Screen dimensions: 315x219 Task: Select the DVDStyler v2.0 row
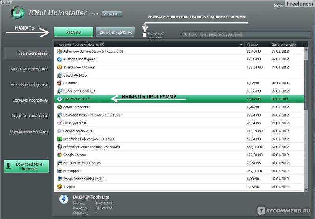click(179, 123)
